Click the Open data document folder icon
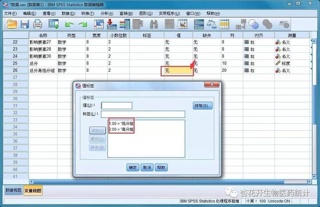Screen dimensions: 320x207 point(12,24)
